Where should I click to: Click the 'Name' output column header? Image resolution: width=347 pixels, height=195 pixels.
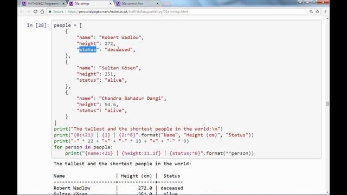point(59,176)
